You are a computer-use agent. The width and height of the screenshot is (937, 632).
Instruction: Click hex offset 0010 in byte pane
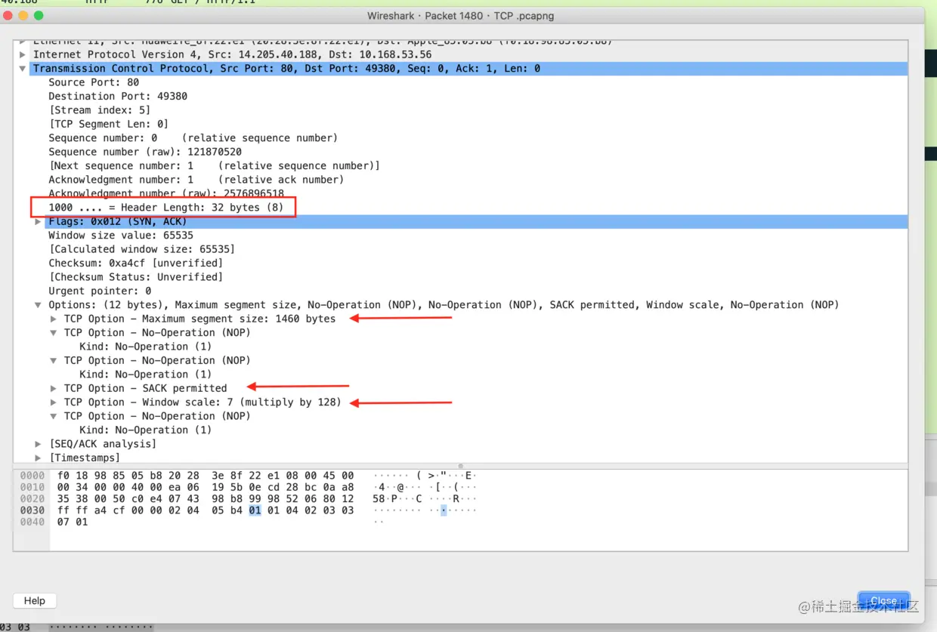(32, 487)
